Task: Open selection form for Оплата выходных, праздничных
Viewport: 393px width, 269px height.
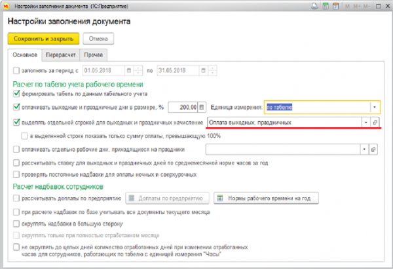Action: (x=375, y=123)
